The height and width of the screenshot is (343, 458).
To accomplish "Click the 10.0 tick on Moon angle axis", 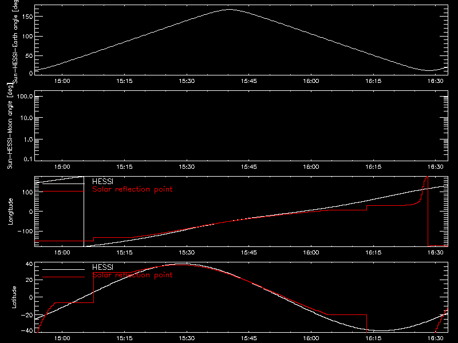I will coord(26,118).
